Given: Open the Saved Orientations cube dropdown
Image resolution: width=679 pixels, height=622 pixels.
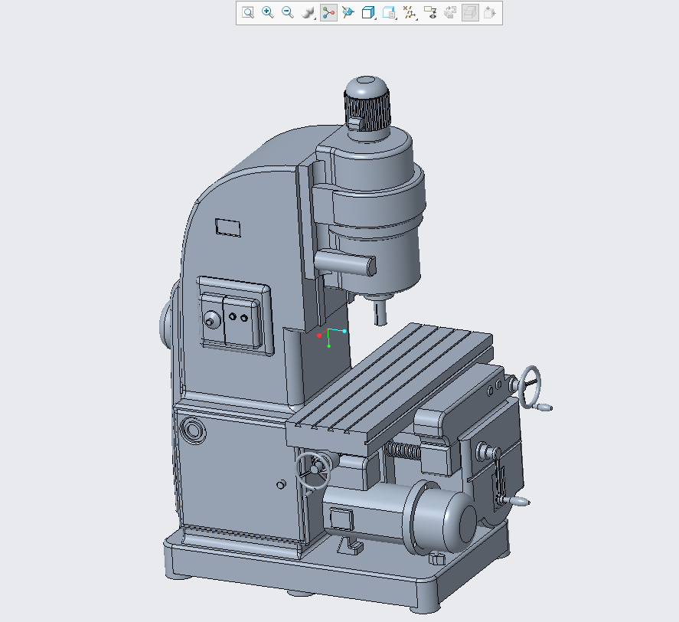Looking at the screenshot, I should pyautogui.click(x=368, y=12).
